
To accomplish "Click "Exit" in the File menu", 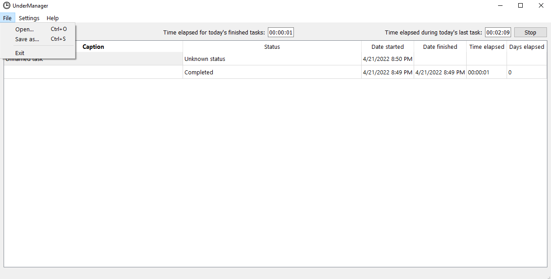I will pos(19,53).
